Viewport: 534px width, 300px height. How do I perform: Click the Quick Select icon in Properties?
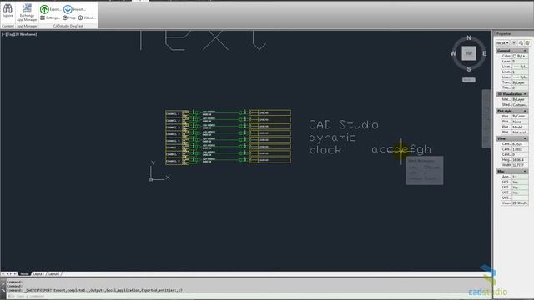click(x=527, y=42)
